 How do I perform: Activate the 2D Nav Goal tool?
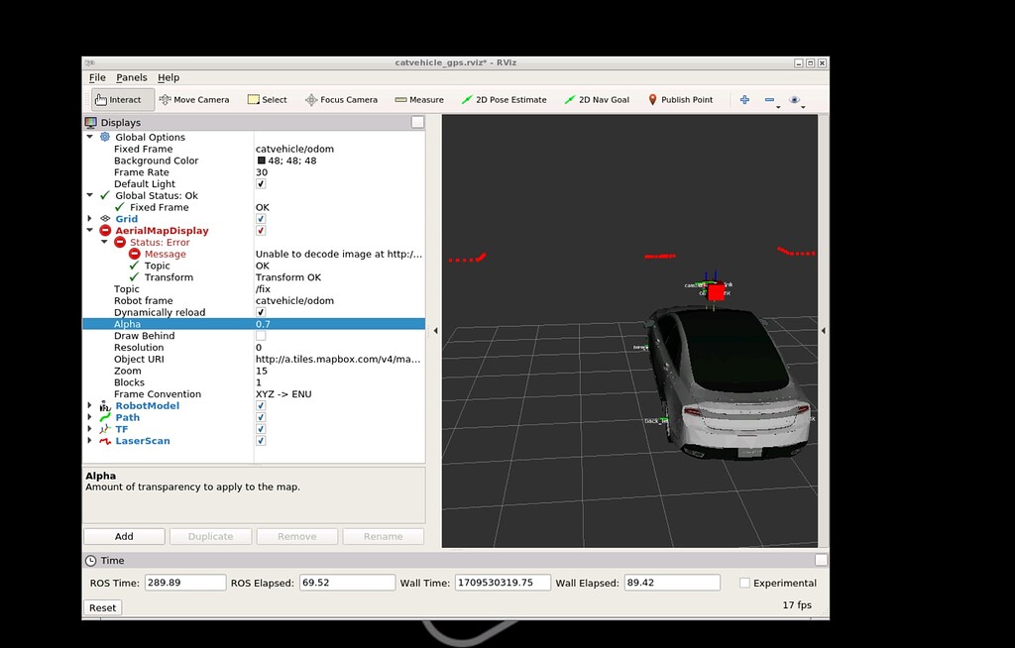click(x=597, y=100)
